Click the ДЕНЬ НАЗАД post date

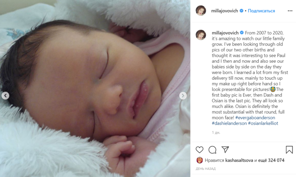point(205,169)
